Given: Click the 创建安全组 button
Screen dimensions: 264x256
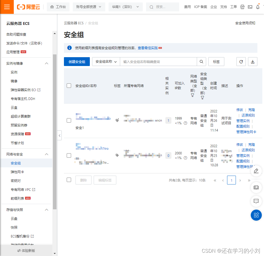Looking at the screenshot, I should tap(77, 62).
